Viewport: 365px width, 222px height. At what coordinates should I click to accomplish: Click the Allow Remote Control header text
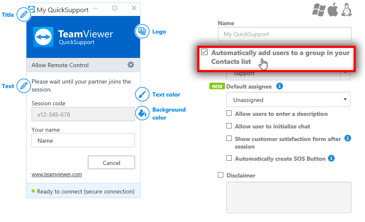[x=60, y=65]
